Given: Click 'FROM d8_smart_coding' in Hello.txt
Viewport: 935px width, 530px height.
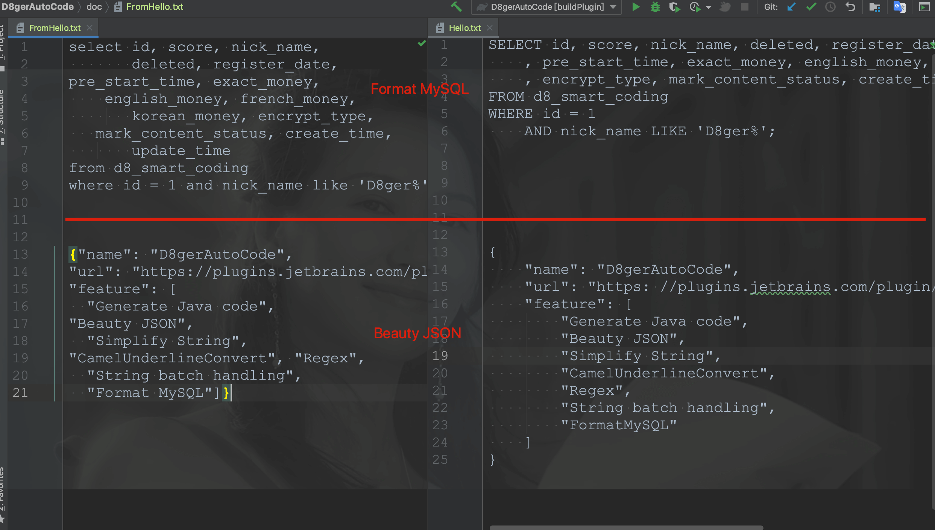Looking at the screenshot, I should pos(578,97).
